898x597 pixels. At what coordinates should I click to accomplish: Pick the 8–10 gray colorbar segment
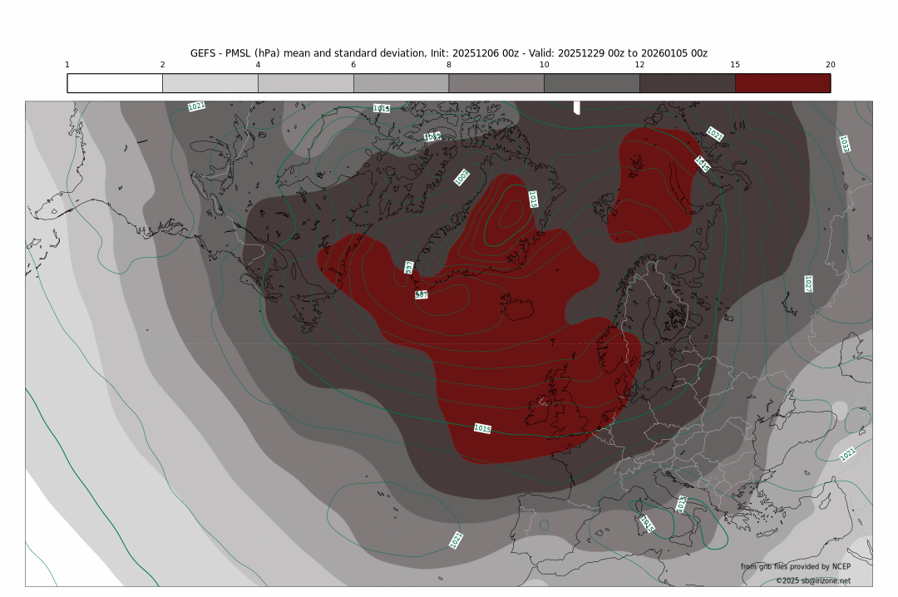coord(496,83)
